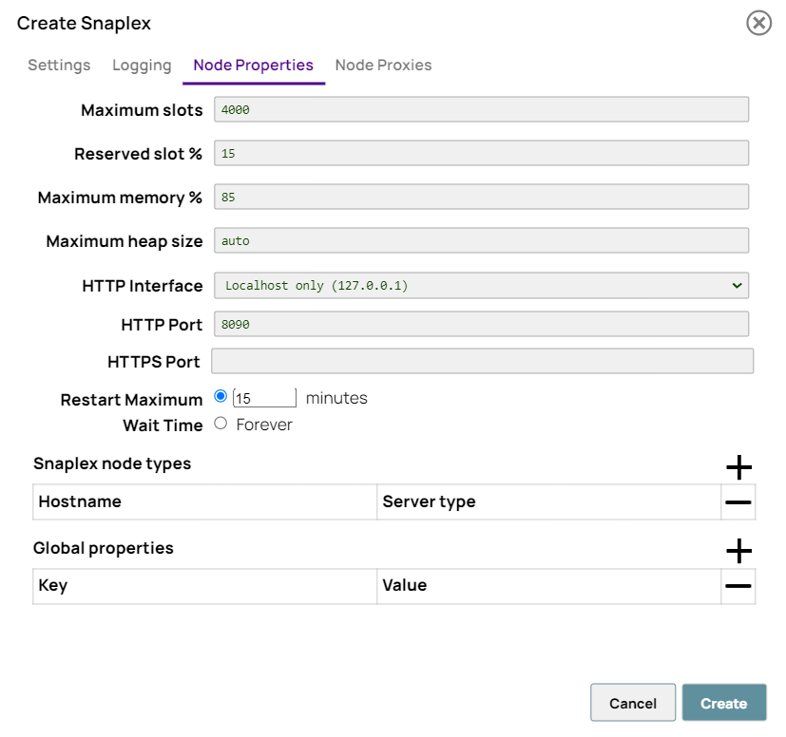Screen dimensions: 786x737
Task: Click the empty HTTPS Port field
Action: 481,362
